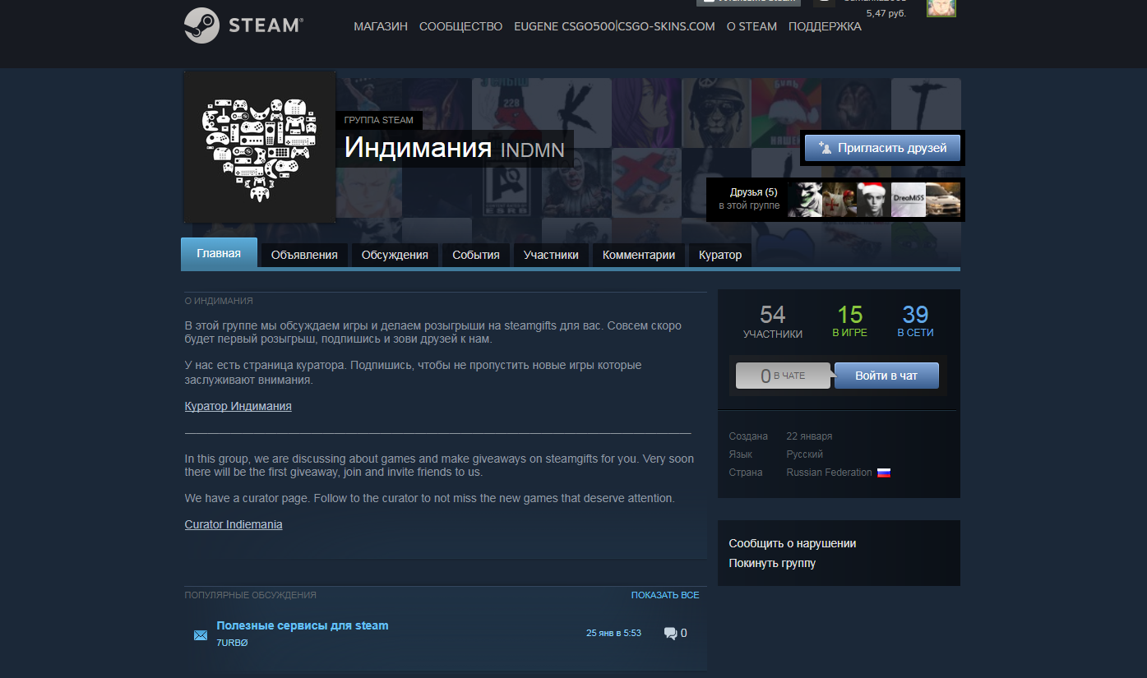Click the 15 В ИГРЕ count
The image size is (1147, 678).
[850, 321]
